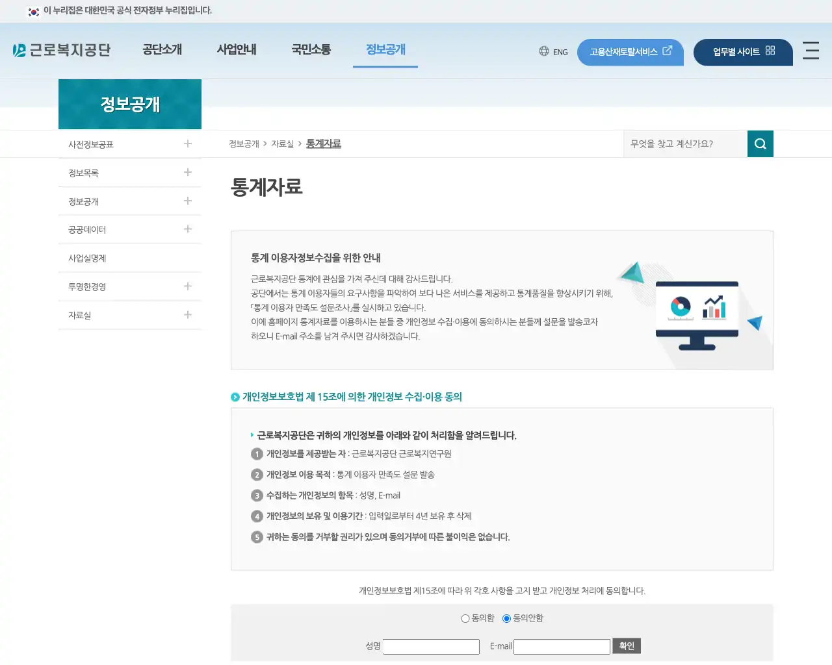
Task: Click the Korean flag icon in top banner
Action: coord(33,11)
